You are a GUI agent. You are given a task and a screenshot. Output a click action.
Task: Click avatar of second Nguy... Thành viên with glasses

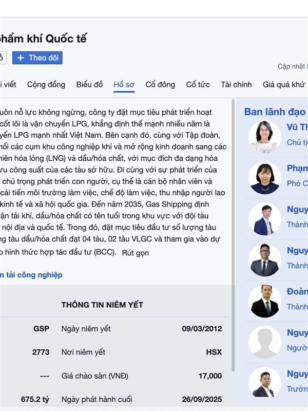pyautogui.click(x=264, y=260)
